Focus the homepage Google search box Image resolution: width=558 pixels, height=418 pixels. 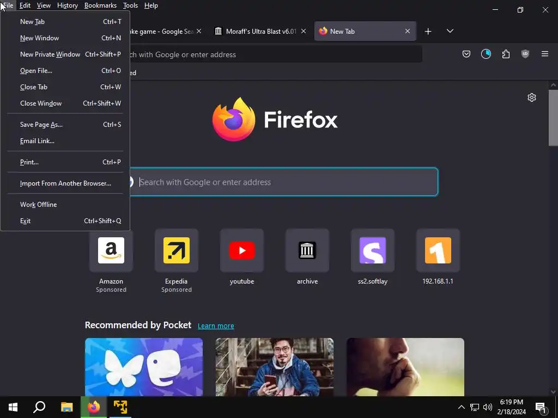(x=283, y=182)
